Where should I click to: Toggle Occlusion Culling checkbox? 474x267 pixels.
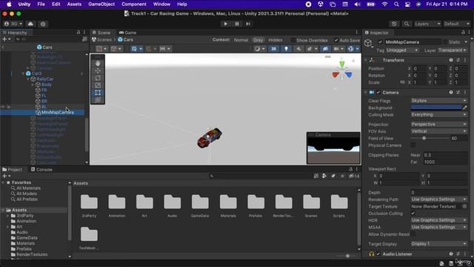pyautogui.click(x=413, y=214)
